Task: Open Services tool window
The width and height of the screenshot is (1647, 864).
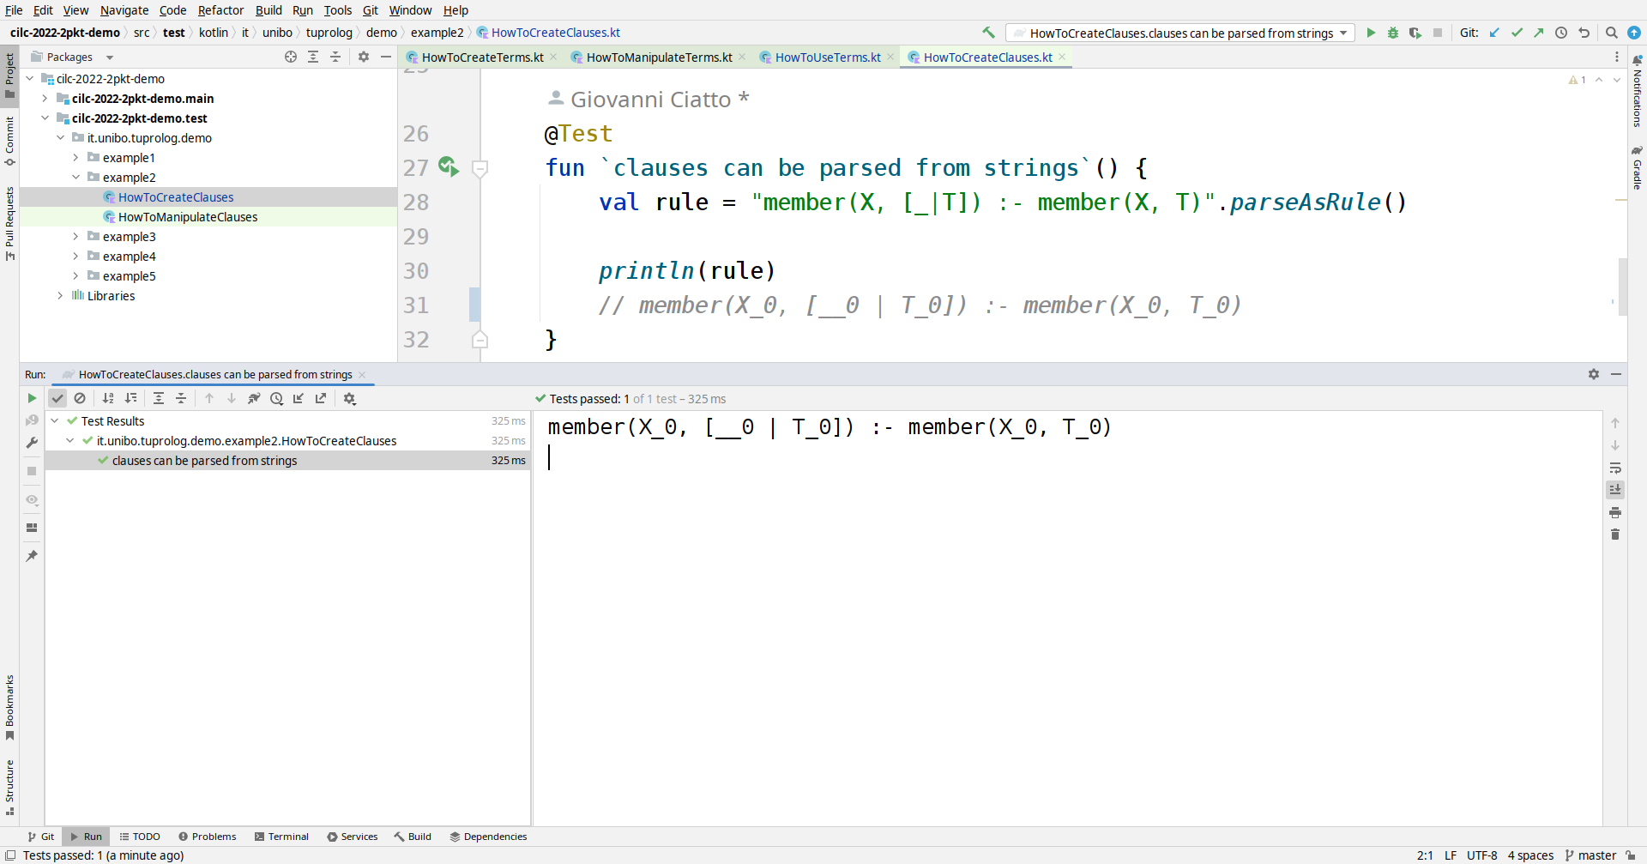Action: (353, 837)
